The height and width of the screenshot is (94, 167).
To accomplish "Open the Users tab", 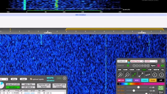I will [x=145, y=80].
